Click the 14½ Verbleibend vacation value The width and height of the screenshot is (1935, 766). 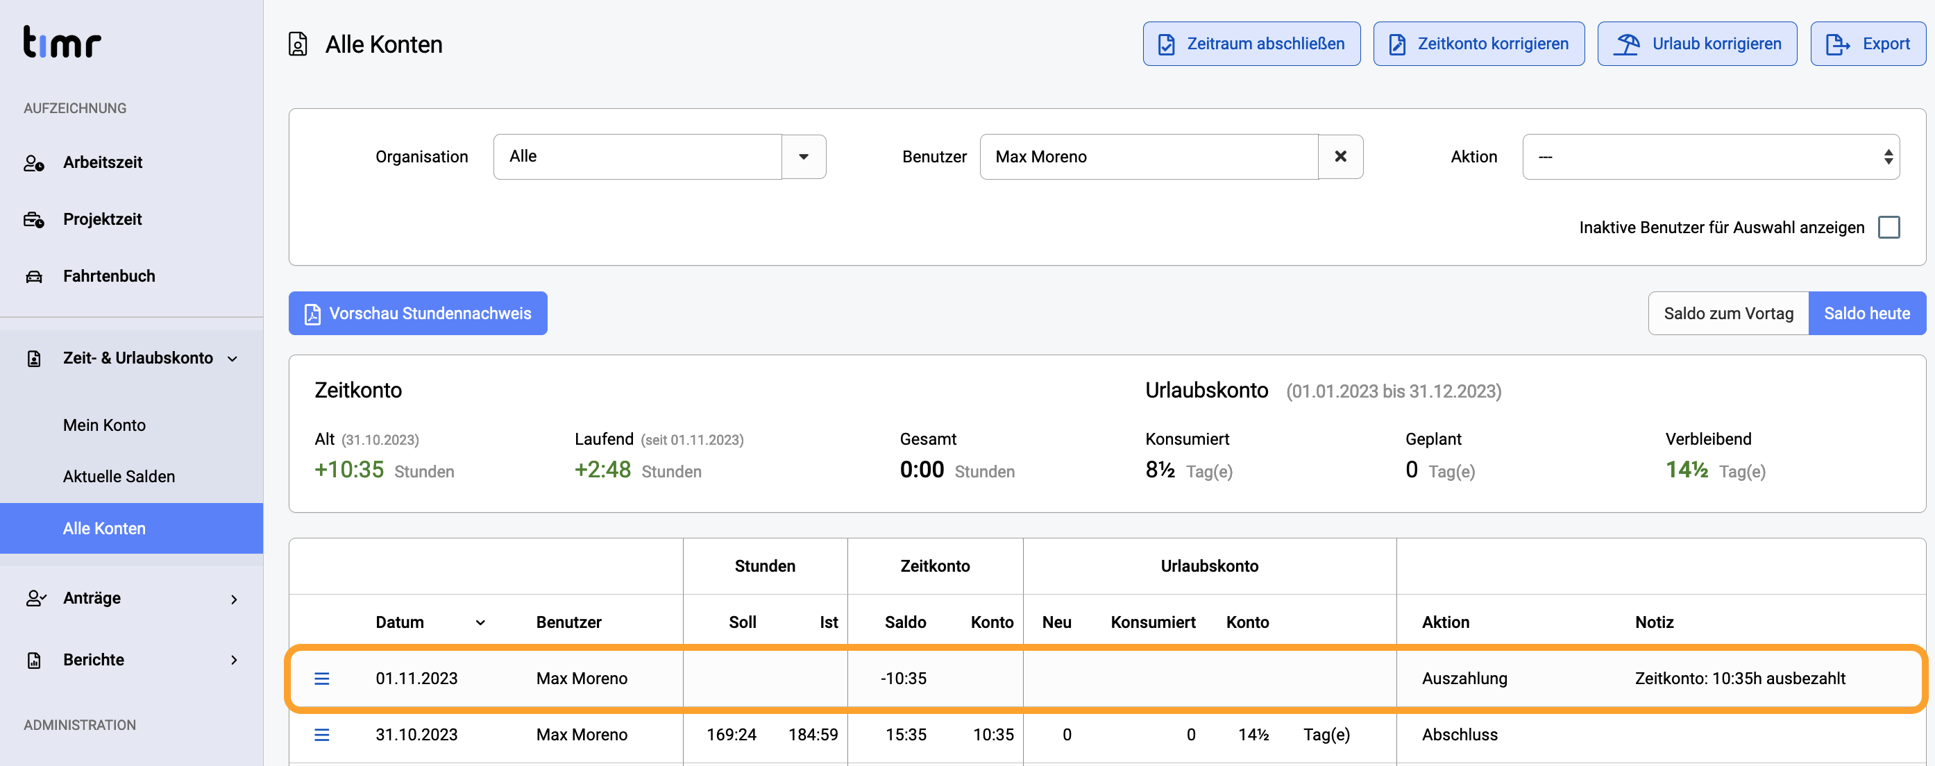click(x=1687, y=470)
